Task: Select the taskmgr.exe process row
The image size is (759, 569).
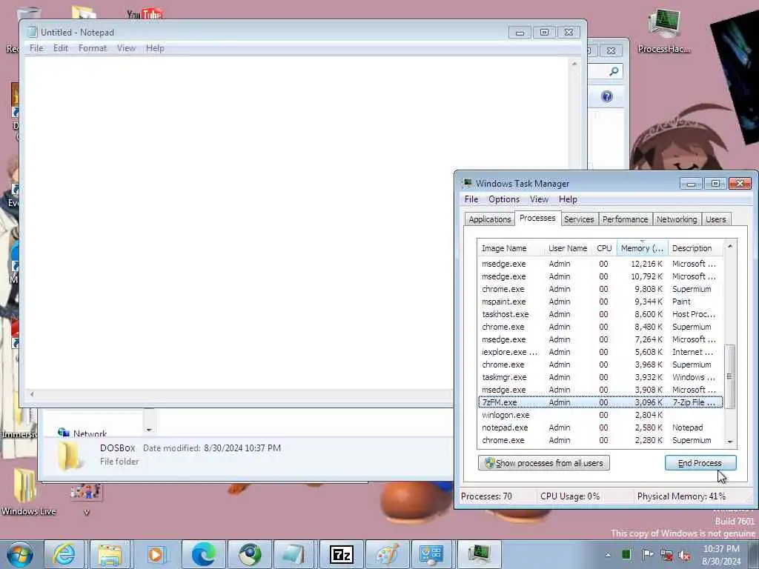Action: click(600, 377)
